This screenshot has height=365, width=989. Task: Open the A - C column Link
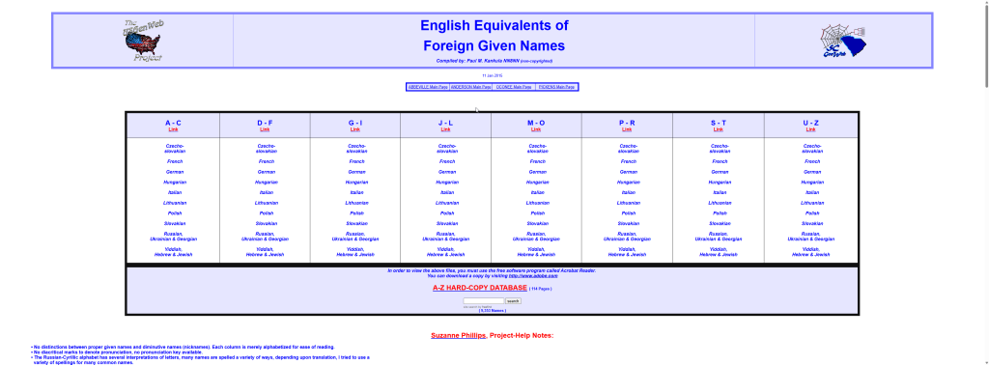tap(174, 129)
